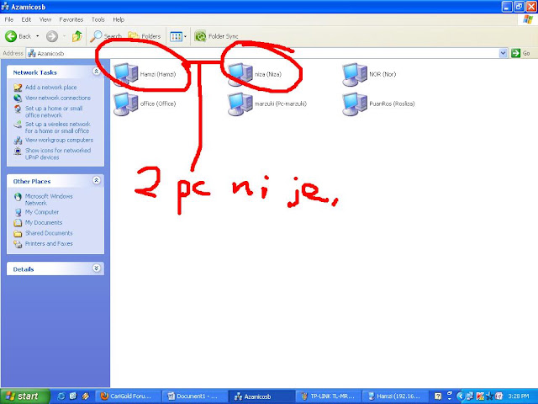Open the Favorites menu

(x=71, y=19)
